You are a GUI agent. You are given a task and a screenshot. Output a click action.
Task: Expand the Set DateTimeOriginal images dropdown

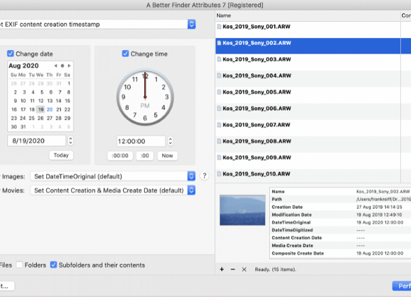(191, 176)
